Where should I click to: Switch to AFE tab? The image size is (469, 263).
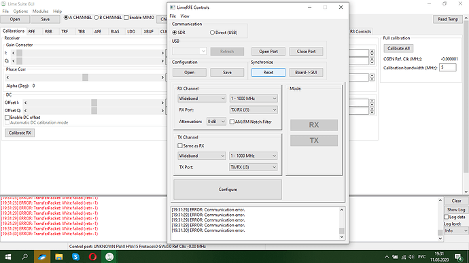(x=98, y=31)
